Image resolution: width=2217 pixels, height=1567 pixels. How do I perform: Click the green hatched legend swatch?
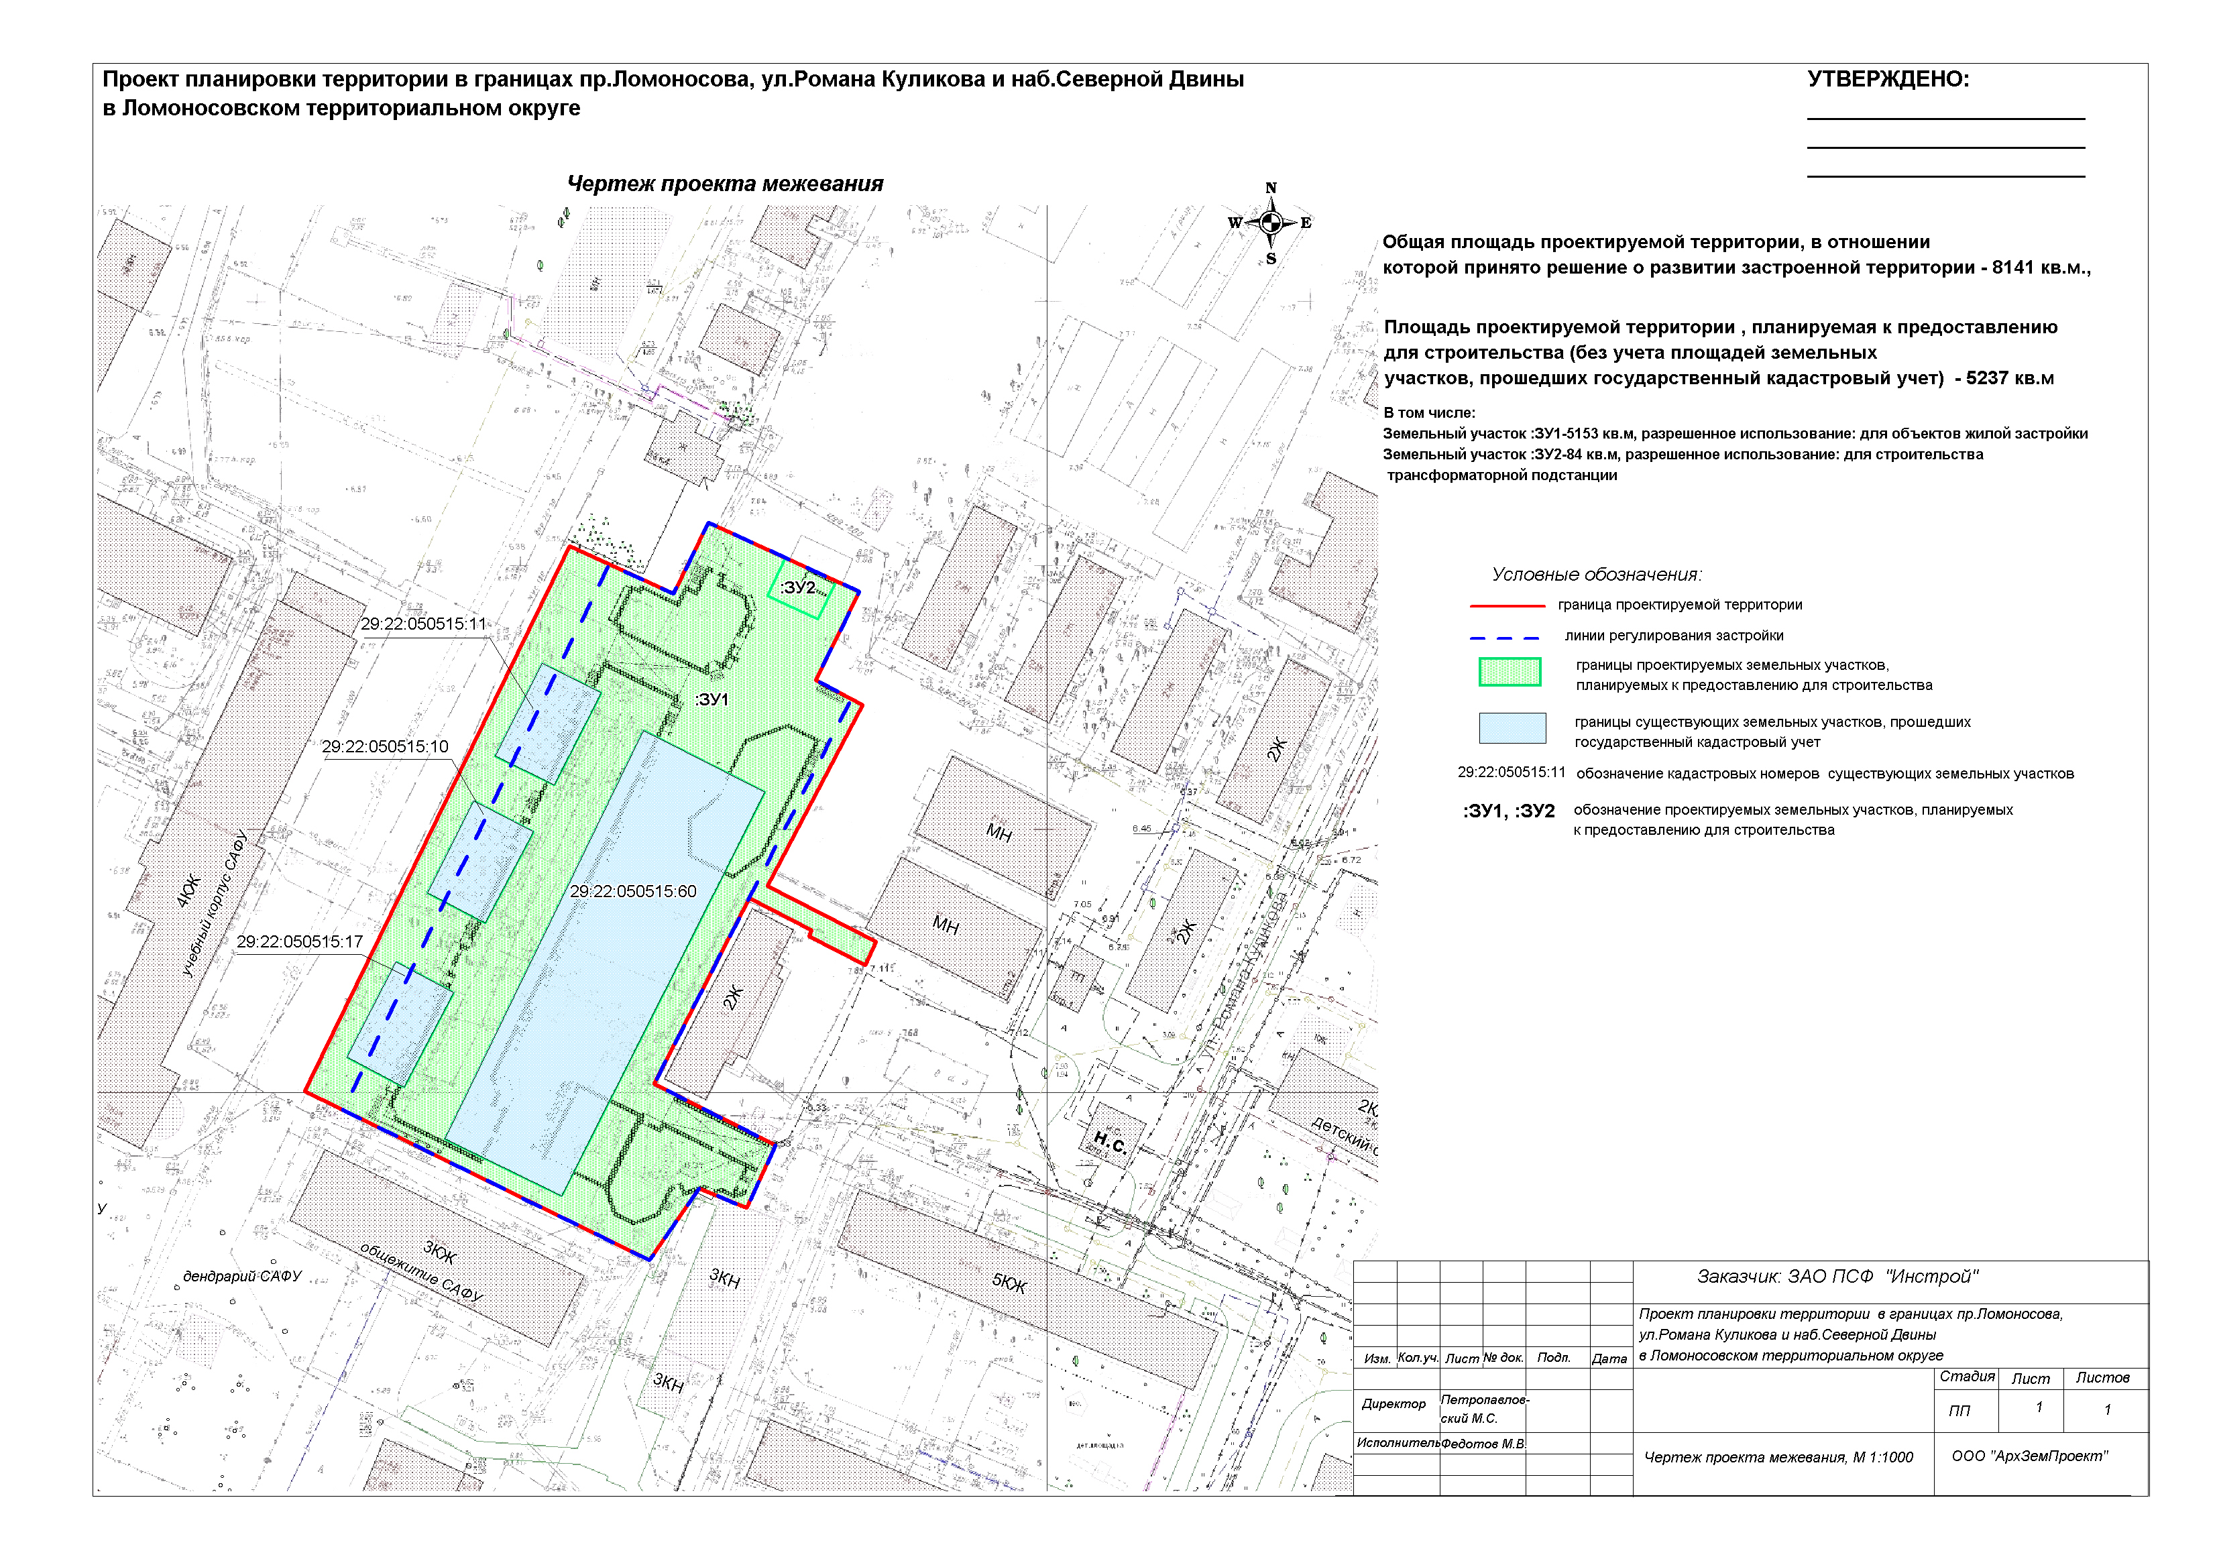[1510, 672]
